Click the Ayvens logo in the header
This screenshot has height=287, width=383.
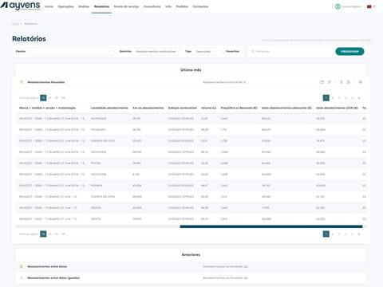click(x=21, y=6)
